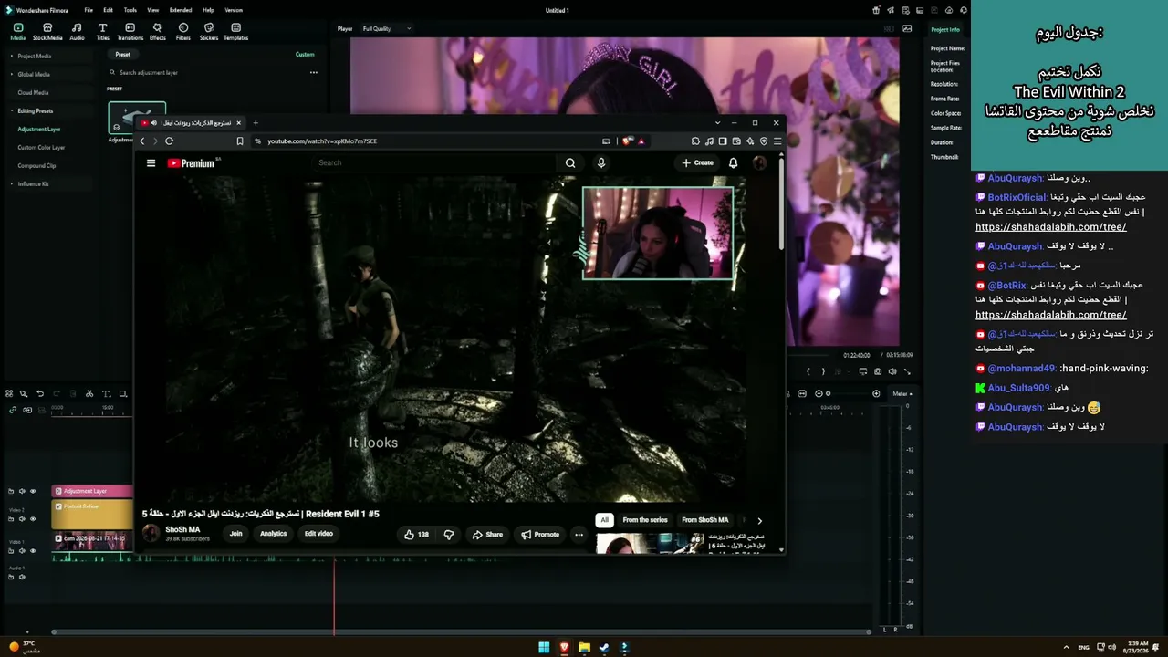
Task: Open the Full Quality player dropdown
Action: (386, 28)
